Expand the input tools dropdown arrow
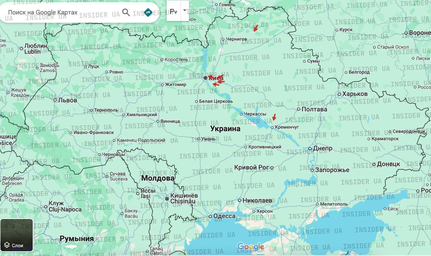The image size is (431, 256). pos(185,10)
